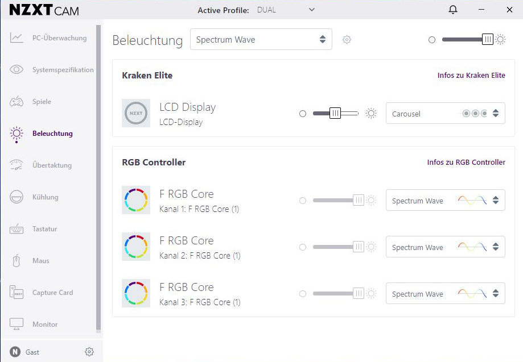Set global brightness to minimum circle icon
The width and height of the screenshot is (523, 362).
(x=432, y=40)
